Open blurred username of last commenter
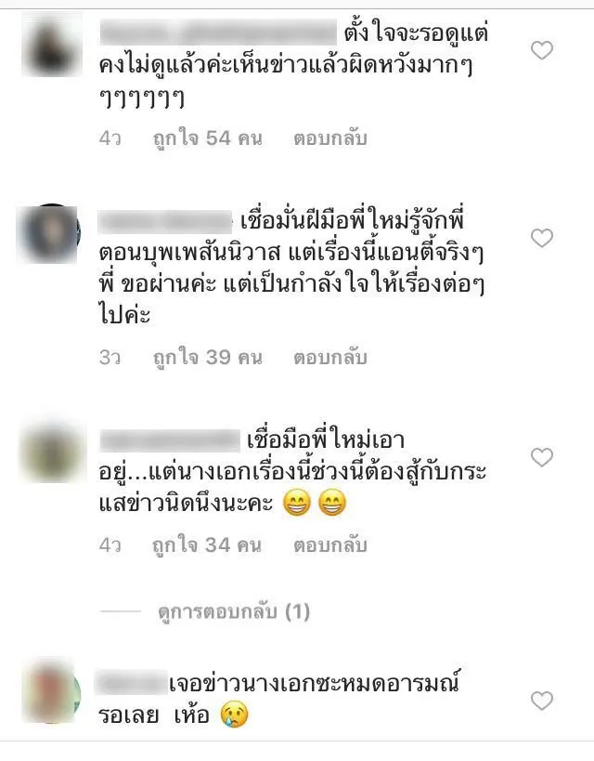This screenshot has height=761, width=594. 132,682
